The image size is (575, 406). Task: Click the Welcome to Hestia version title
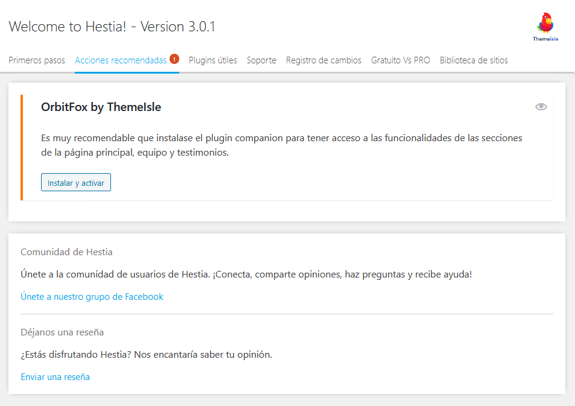coord(112,27)
